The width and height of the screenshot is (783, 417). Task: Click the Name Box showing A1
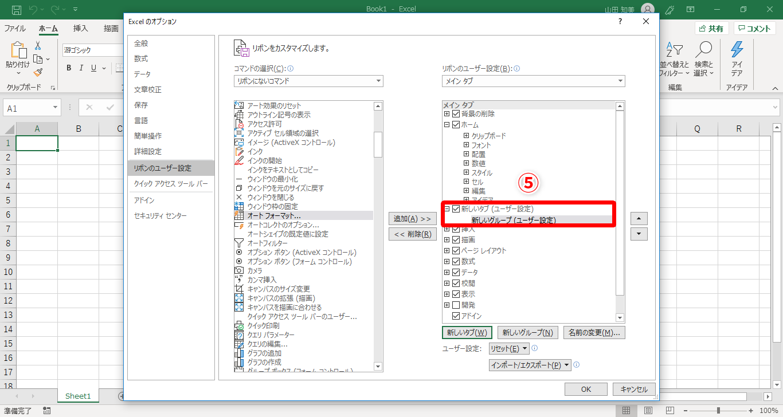[32, 108]
